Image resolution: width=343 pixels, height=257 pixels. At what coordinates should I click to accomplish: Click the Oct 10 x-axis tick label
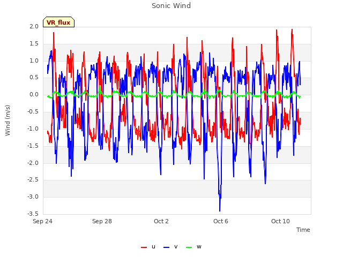[x=280, y=221]
